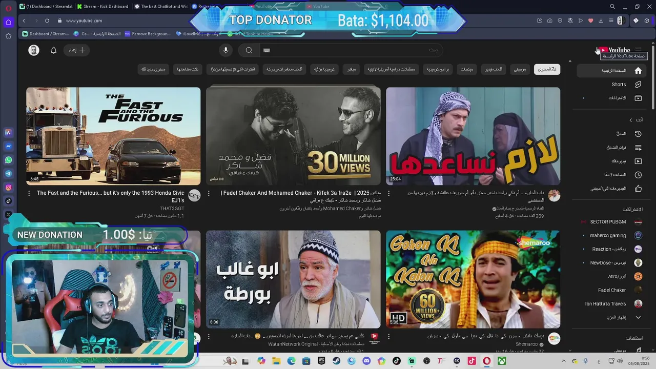
Task: Open the Subscriptions icon in sidebar
Action: [638, 98]
